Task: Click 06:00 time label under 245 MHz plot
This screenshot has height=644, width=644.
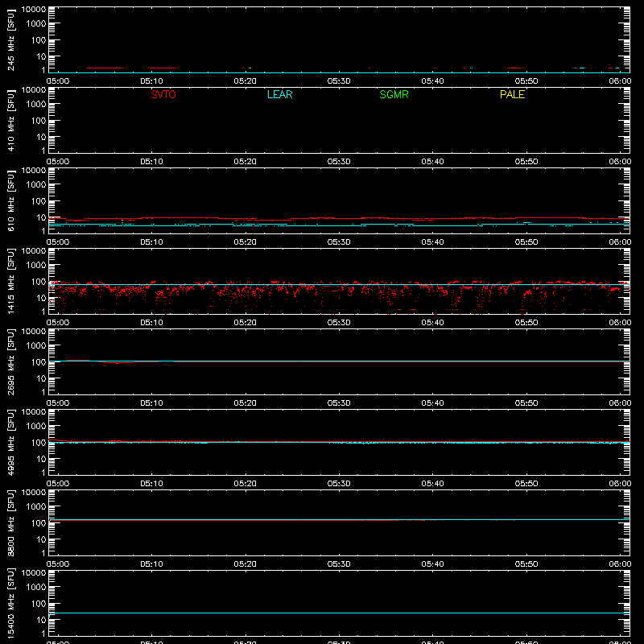Action: pyautogui.click(x=620, y=81)
